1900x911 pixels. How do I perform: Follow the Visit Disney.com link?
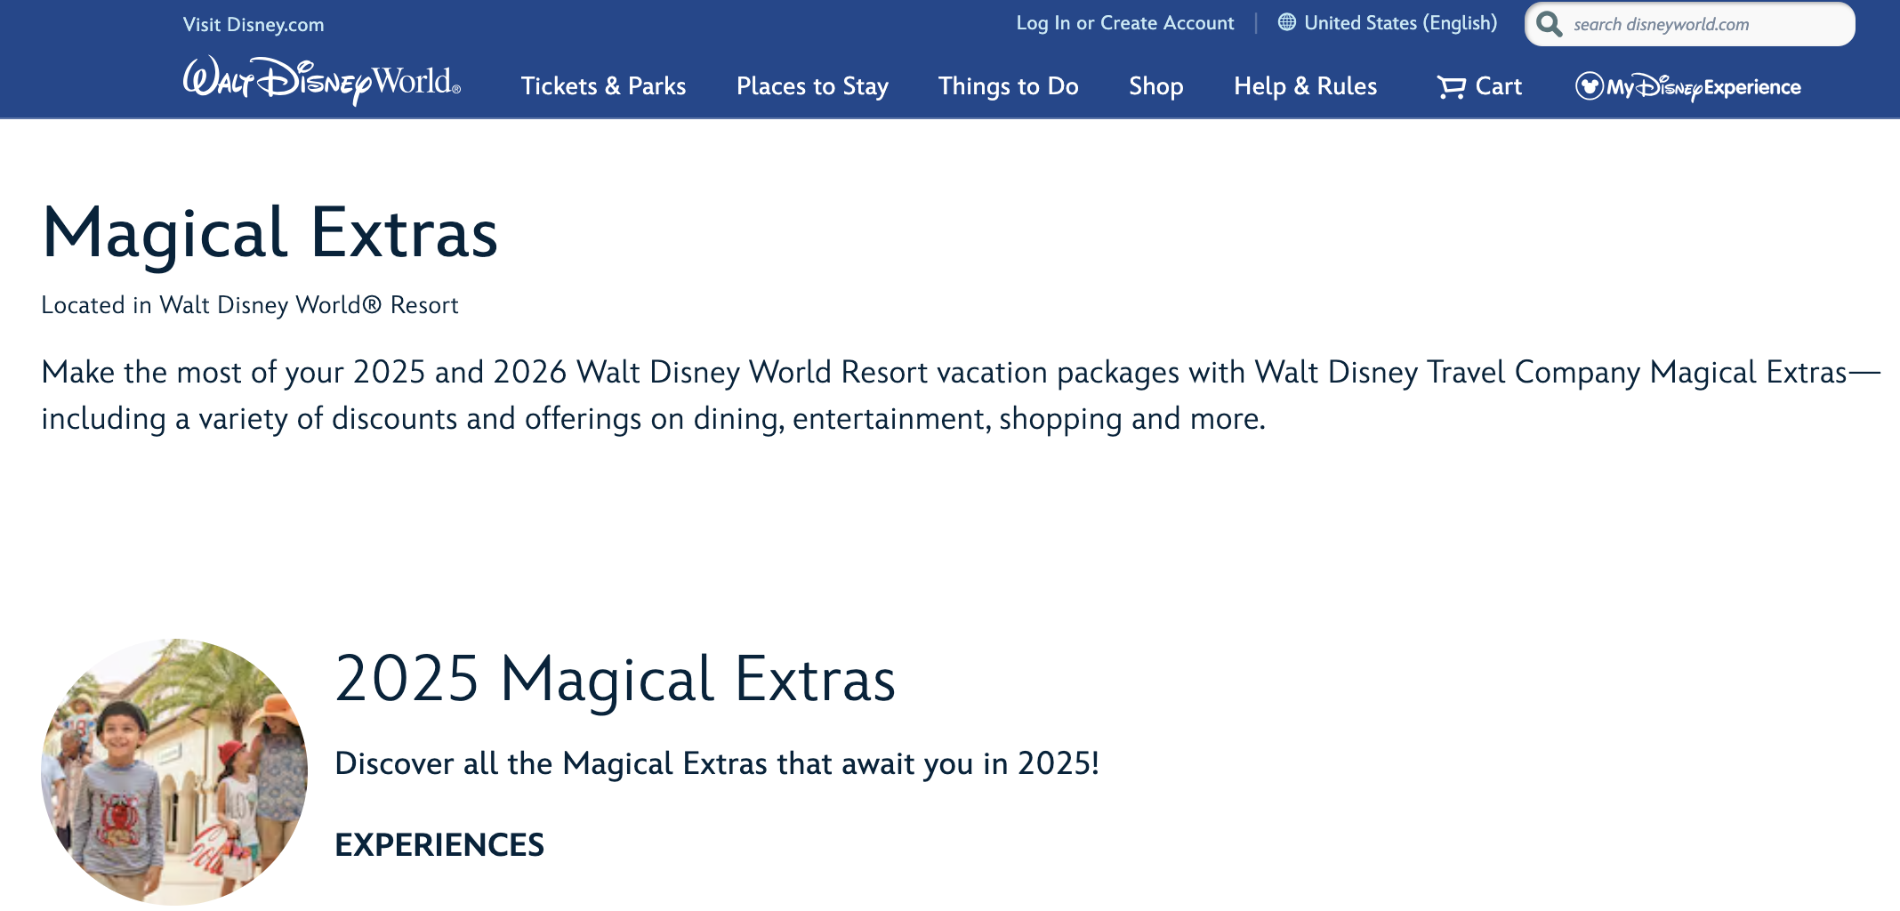point(254,25)
